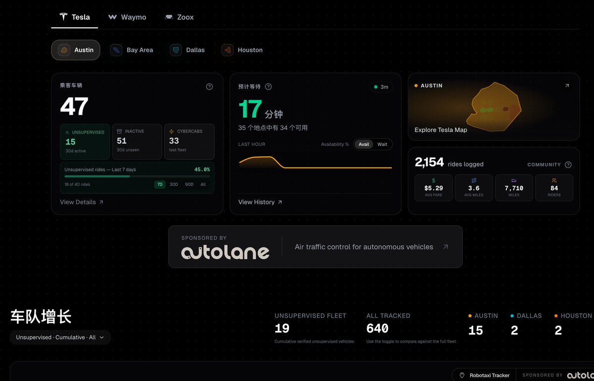Click the '2,154 rides logged' text
The image size is (594, 381).
[449, 163]
